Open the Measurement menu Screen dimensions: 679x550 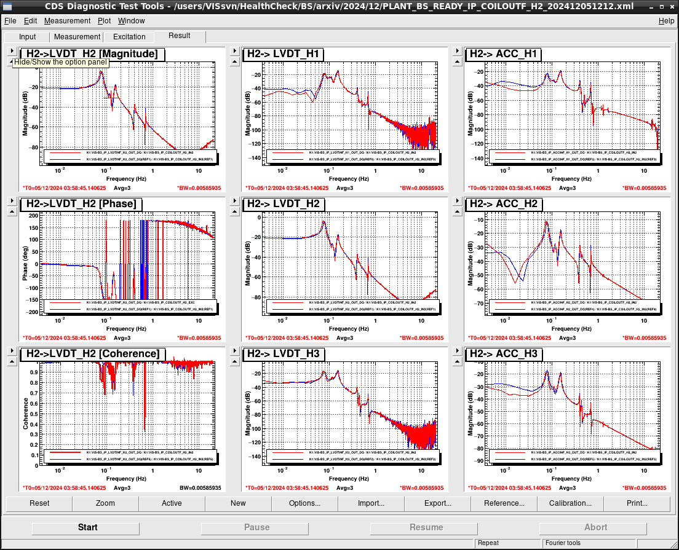pyautogui.click(x=67, y=21)
